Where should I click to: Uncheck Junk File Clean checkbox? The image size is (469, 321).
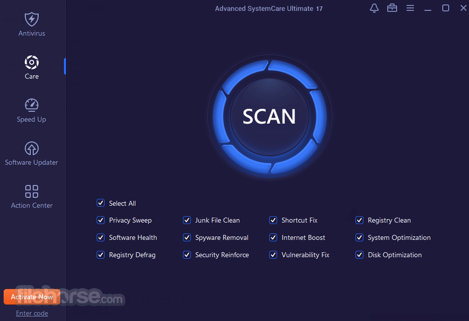187,220
